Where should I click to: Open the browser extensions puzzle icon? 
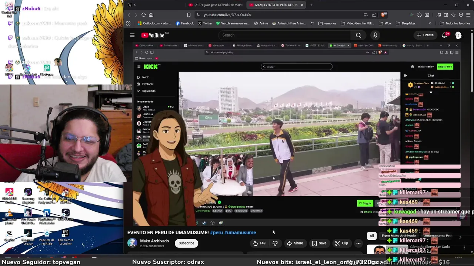[419, 15]
